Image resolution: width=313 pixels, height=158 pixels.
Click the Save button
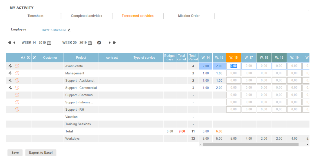tap(15, 153)
